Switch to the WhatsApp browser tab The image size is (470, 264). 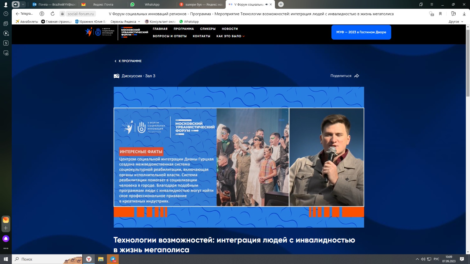pos(152,4)
